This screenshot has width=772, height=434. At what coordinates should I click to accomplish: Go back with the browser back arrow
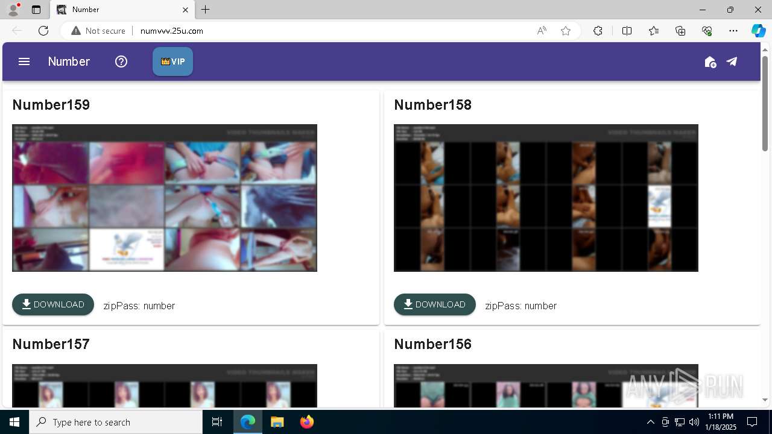17,31
